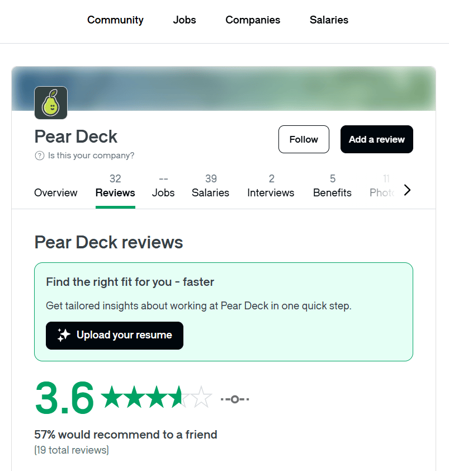
Task: Select Community in the top navigation
Action: 115,20
